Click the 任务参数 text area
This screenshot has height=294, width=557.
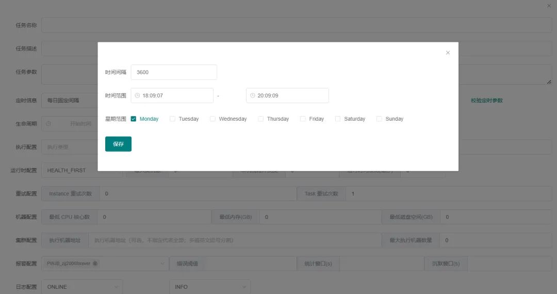click(x=297, y=74)
